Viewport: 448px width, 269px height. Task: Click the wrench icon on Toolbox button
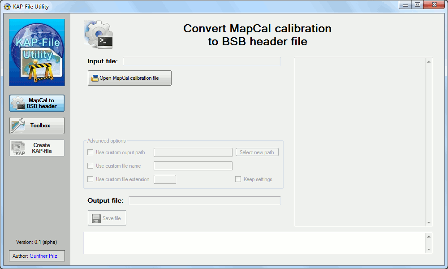click(x=18, y=126)
